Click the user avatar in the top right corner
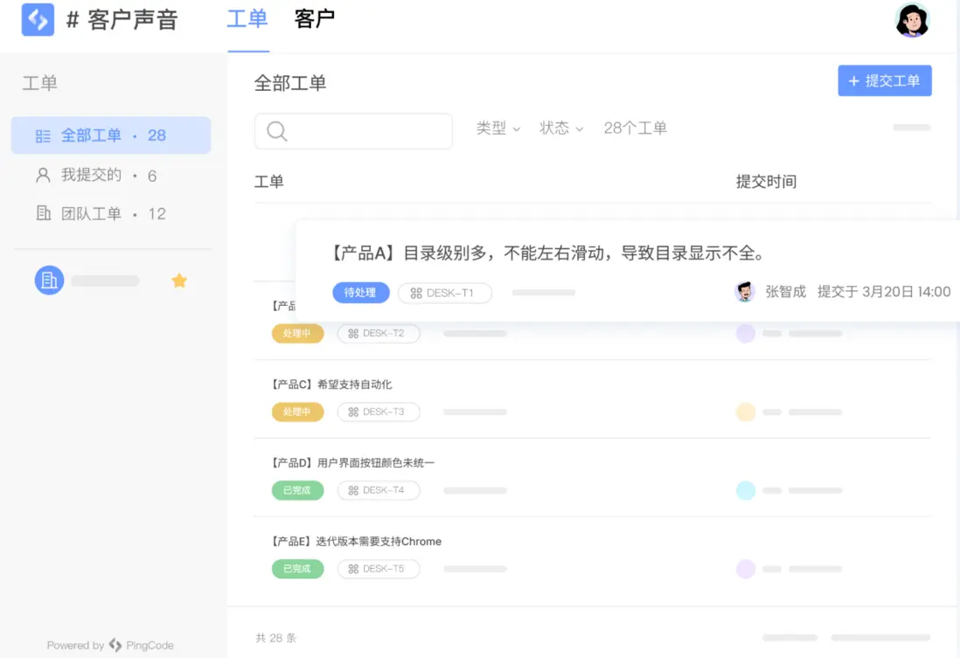The height and width of the screenshot is (658, 960). pos(913,19)
